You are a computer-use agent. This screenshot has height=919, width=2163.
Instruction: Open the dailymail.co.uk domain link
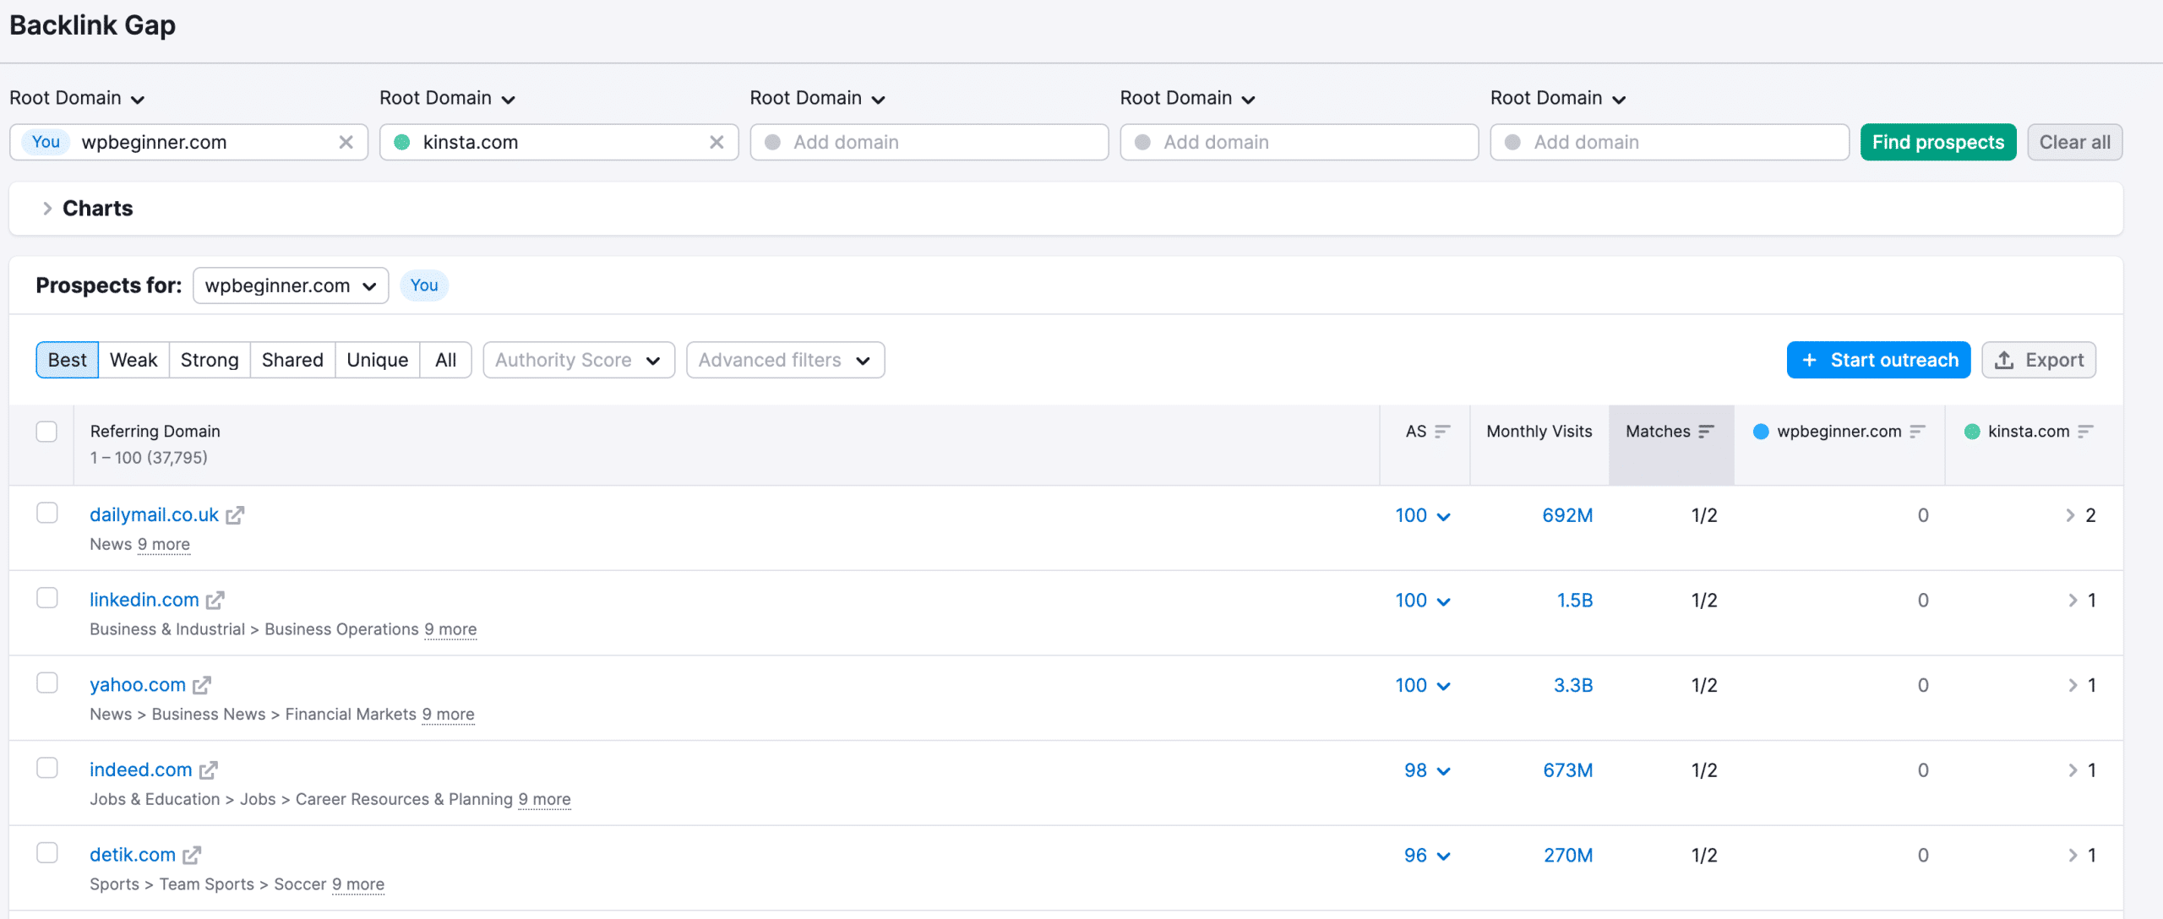click(155, 515)
